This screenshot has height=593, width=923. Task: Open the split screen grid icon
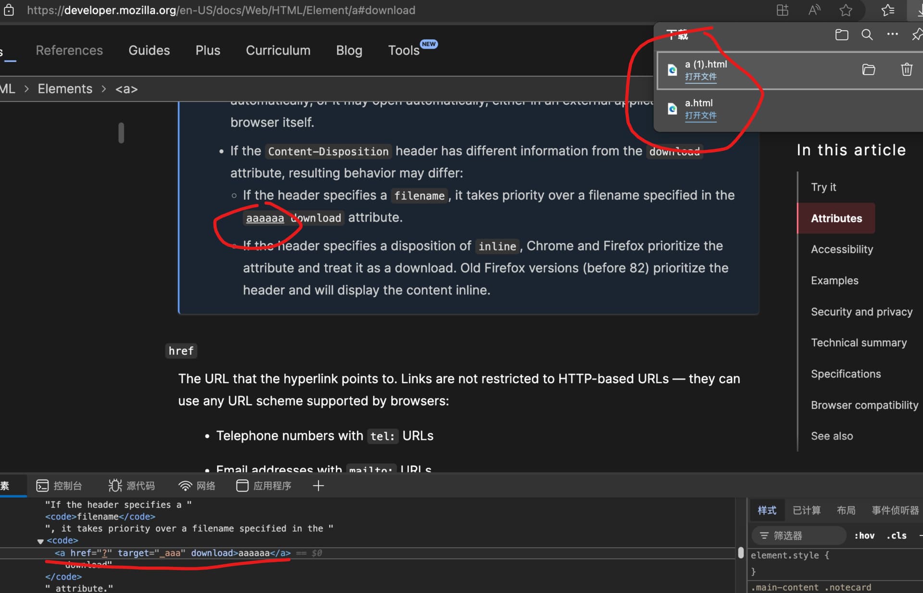783,10
